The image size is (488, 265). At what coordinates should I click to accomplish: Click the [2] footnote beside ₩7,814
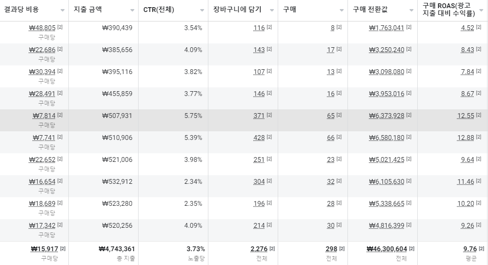click(60, 115)
